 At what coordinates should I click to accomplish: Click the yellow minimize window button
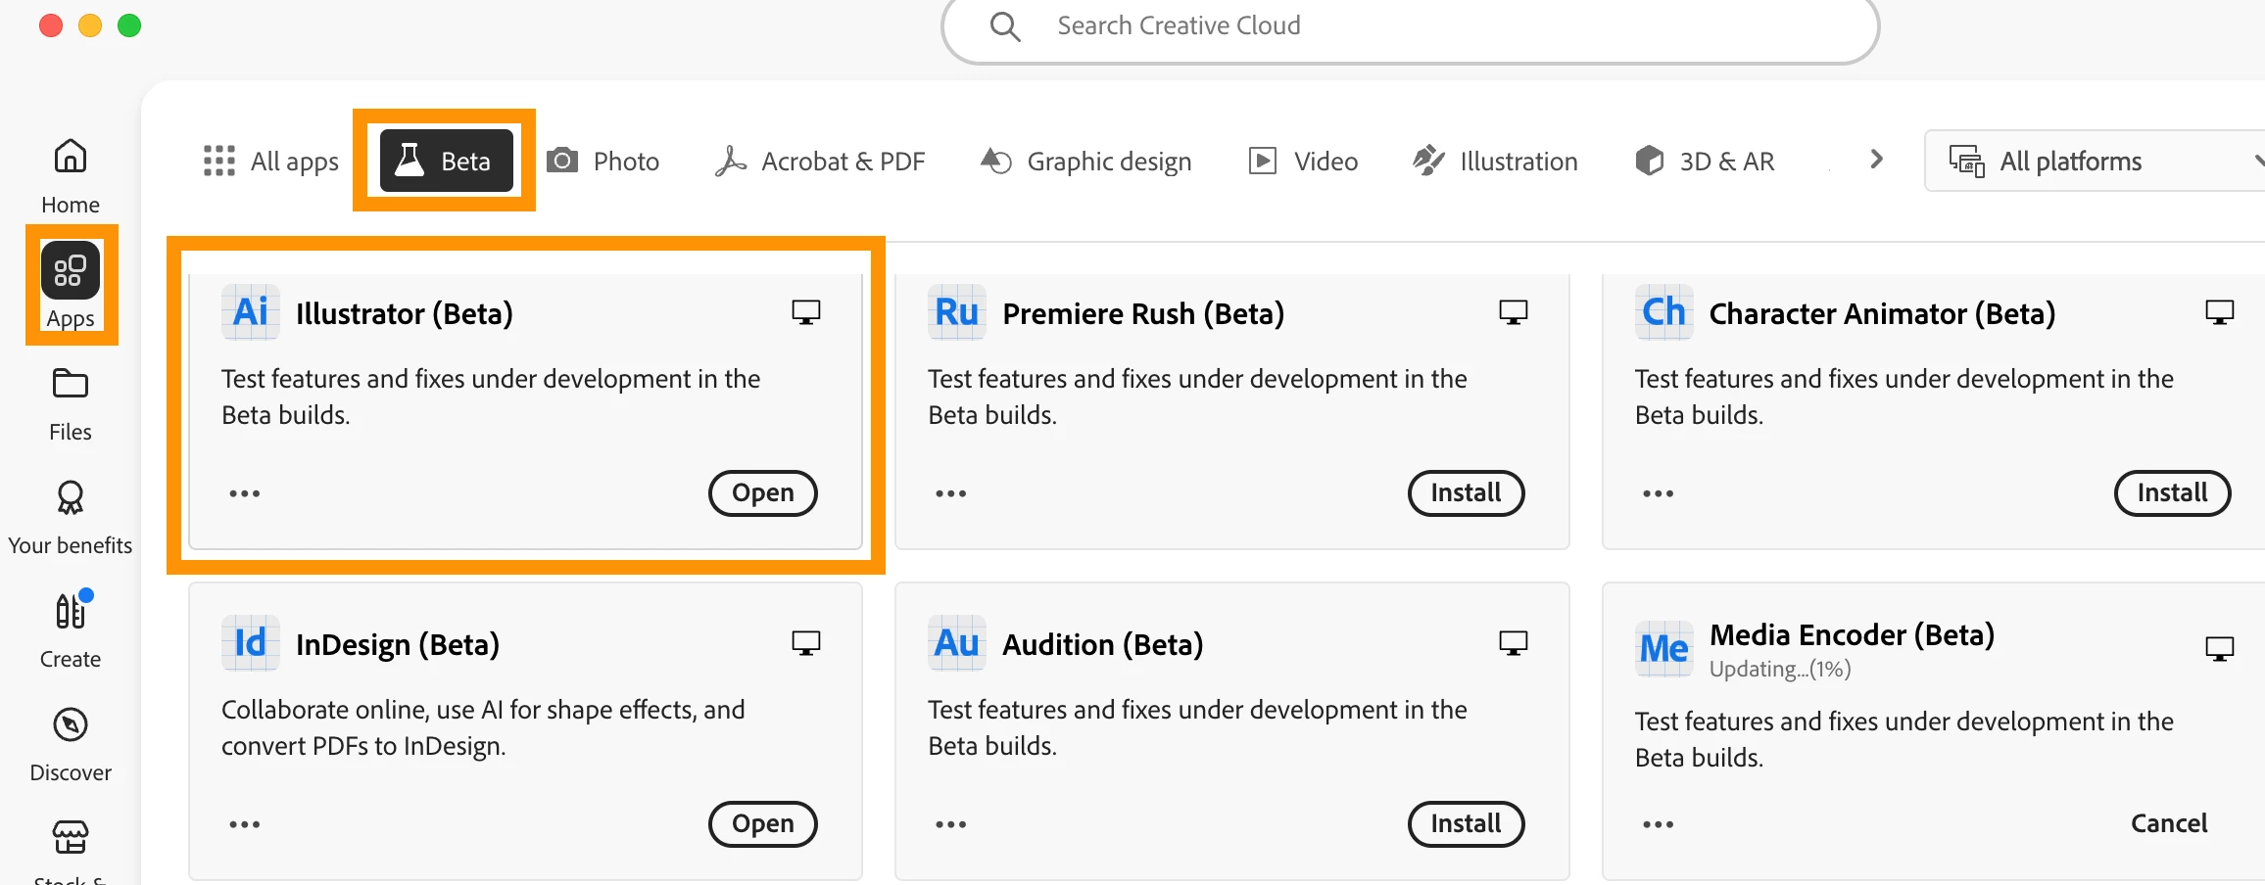(90, 25)
